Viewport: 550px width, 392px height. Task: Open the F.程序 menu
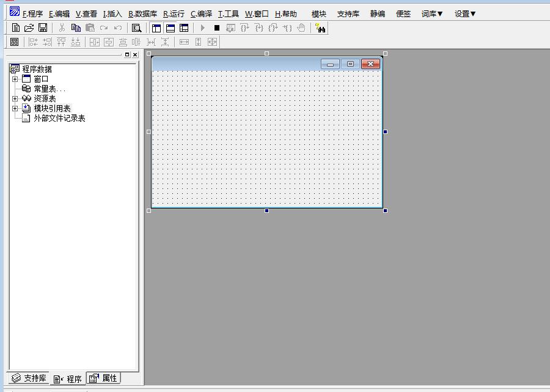(x=32, y=13)
